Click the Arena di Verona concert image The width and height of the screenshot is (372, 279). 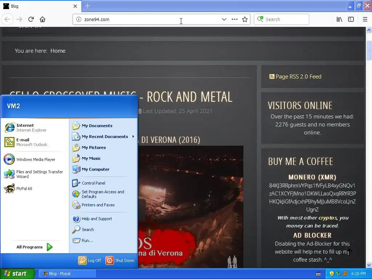(x=191, y=207)
